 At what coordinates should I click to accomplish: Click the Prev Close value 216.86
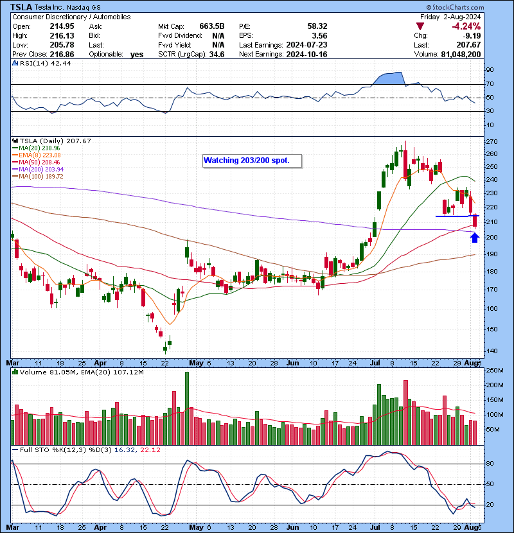click(62, 55)
